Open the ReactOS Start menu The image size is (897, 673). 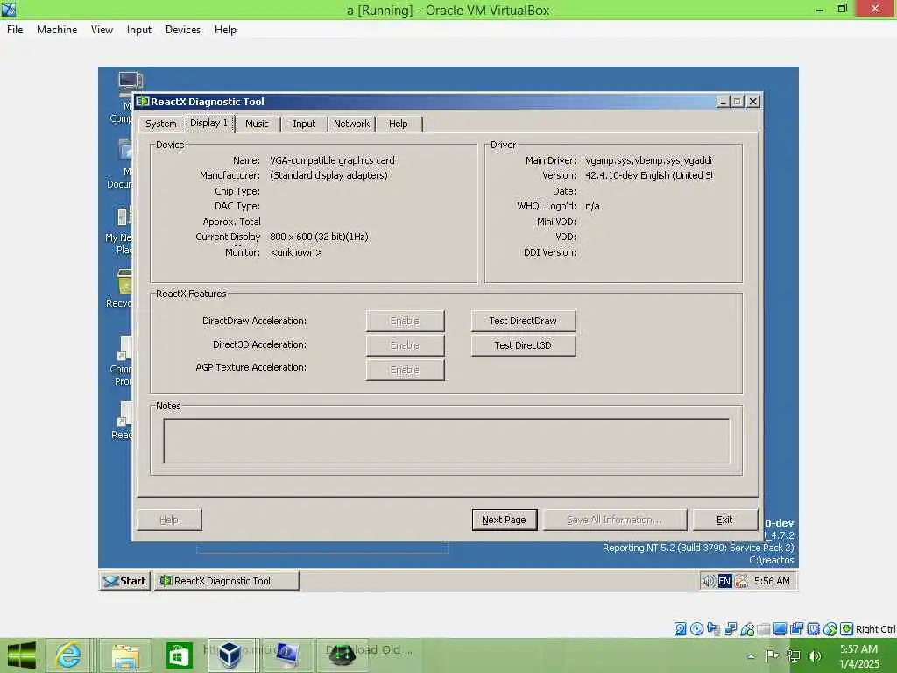coord(124,581)
